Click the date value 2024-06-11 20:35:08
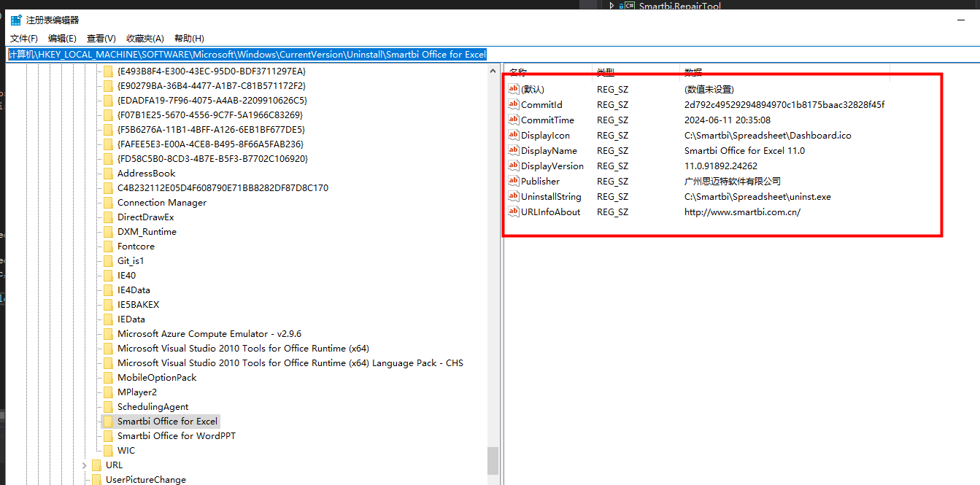980x485 pixels. click(x=728, y=120)
